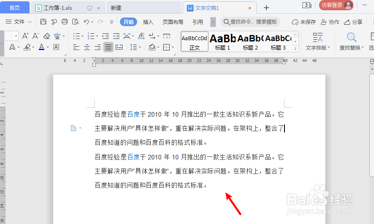Align text left
Image resolution: width=374 pixels, height=224 pixels.
point(76,47)
